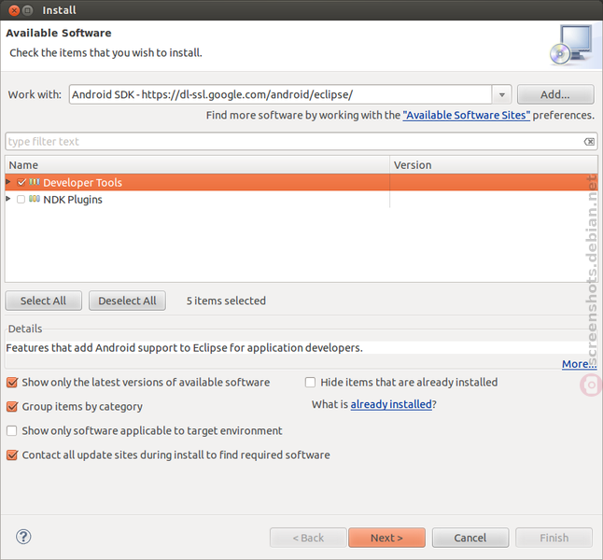Uncheck the Developer Tools checkbox
603x560 pixels.
pos(21,182)
